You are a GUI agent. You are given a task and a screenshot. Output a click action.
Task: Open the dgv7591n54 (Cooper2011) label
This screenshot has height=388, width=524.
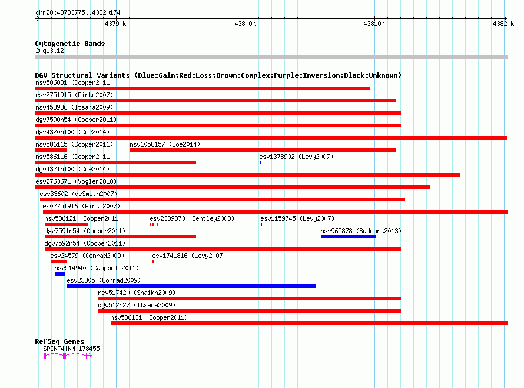85,231
